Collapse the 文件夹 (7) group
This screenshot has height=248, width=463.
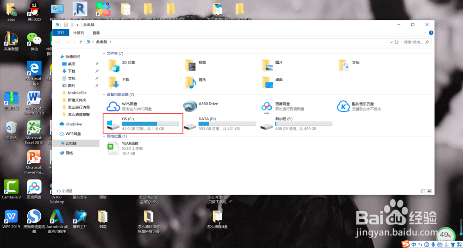(104, 53)
